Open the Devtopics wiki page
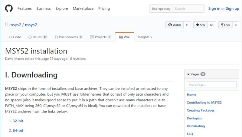 [x=194, y=118]
